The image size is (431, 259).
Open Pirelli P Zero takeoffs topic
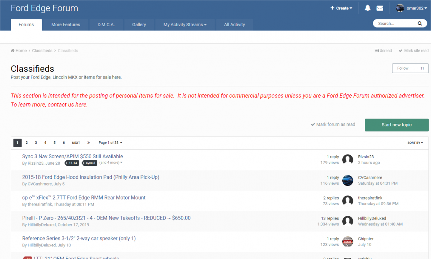click(106, 218)
